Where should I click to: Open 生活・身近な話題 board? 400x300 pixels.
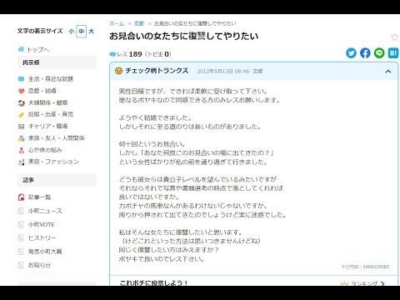tap(51, 79)
